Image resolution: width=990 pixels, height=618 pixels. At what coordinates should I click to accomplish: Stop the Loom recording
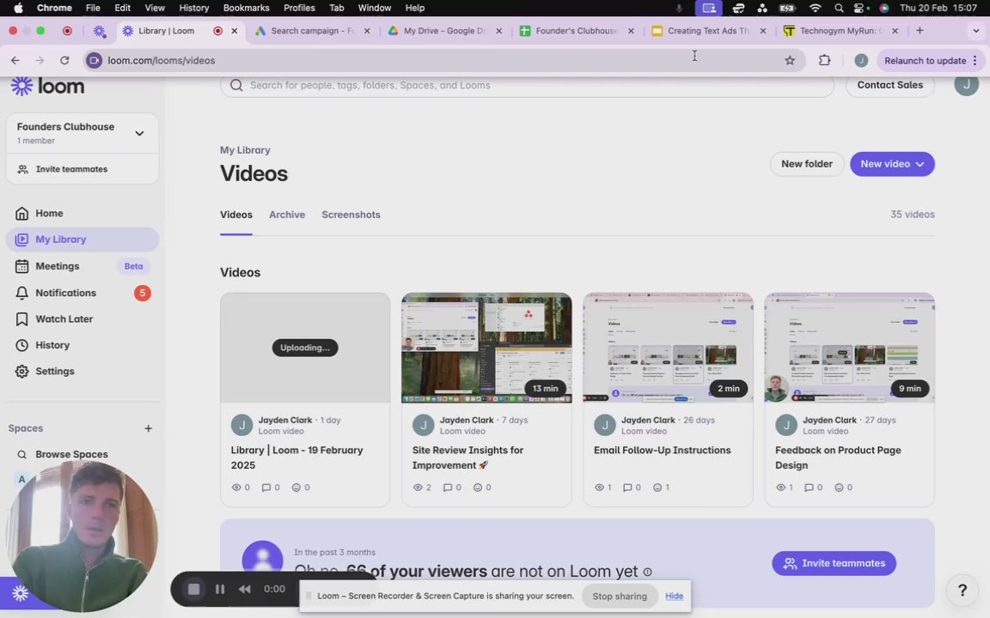click(194, 589)
